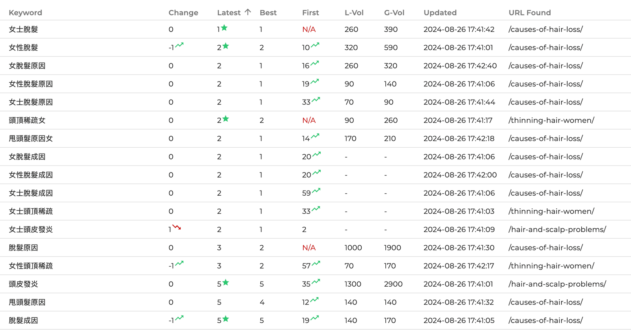The image size is (631, 330).
Task: Click the green star in the 頭頂稀疏女 row
Action: (226, 119)
